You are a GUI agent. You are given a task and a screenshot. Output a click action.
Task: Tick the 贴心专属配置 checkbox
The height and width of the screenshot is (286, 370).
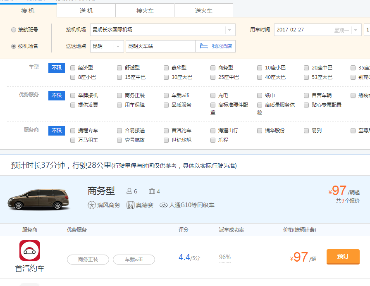pyautogui.click(x=306, y=105)
